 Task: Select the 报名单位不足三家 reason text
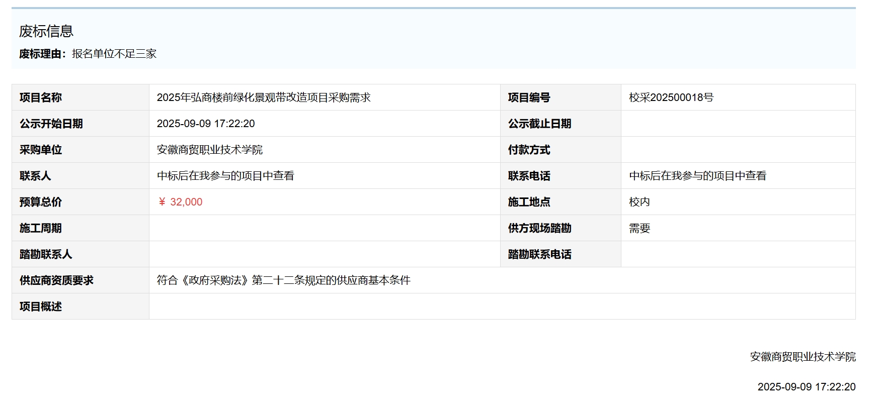pyautogui.click(x=114, y=54)
